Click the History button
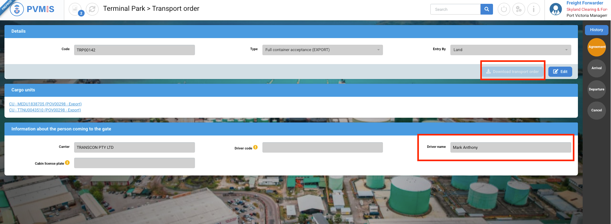 click(596, 30)
